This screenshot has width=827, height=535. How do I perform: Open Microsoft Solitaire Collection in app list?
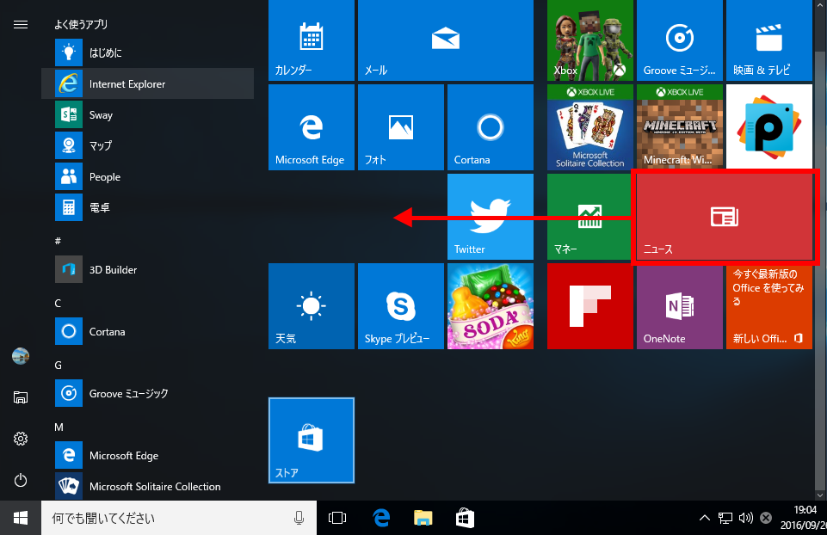point(148,486)
